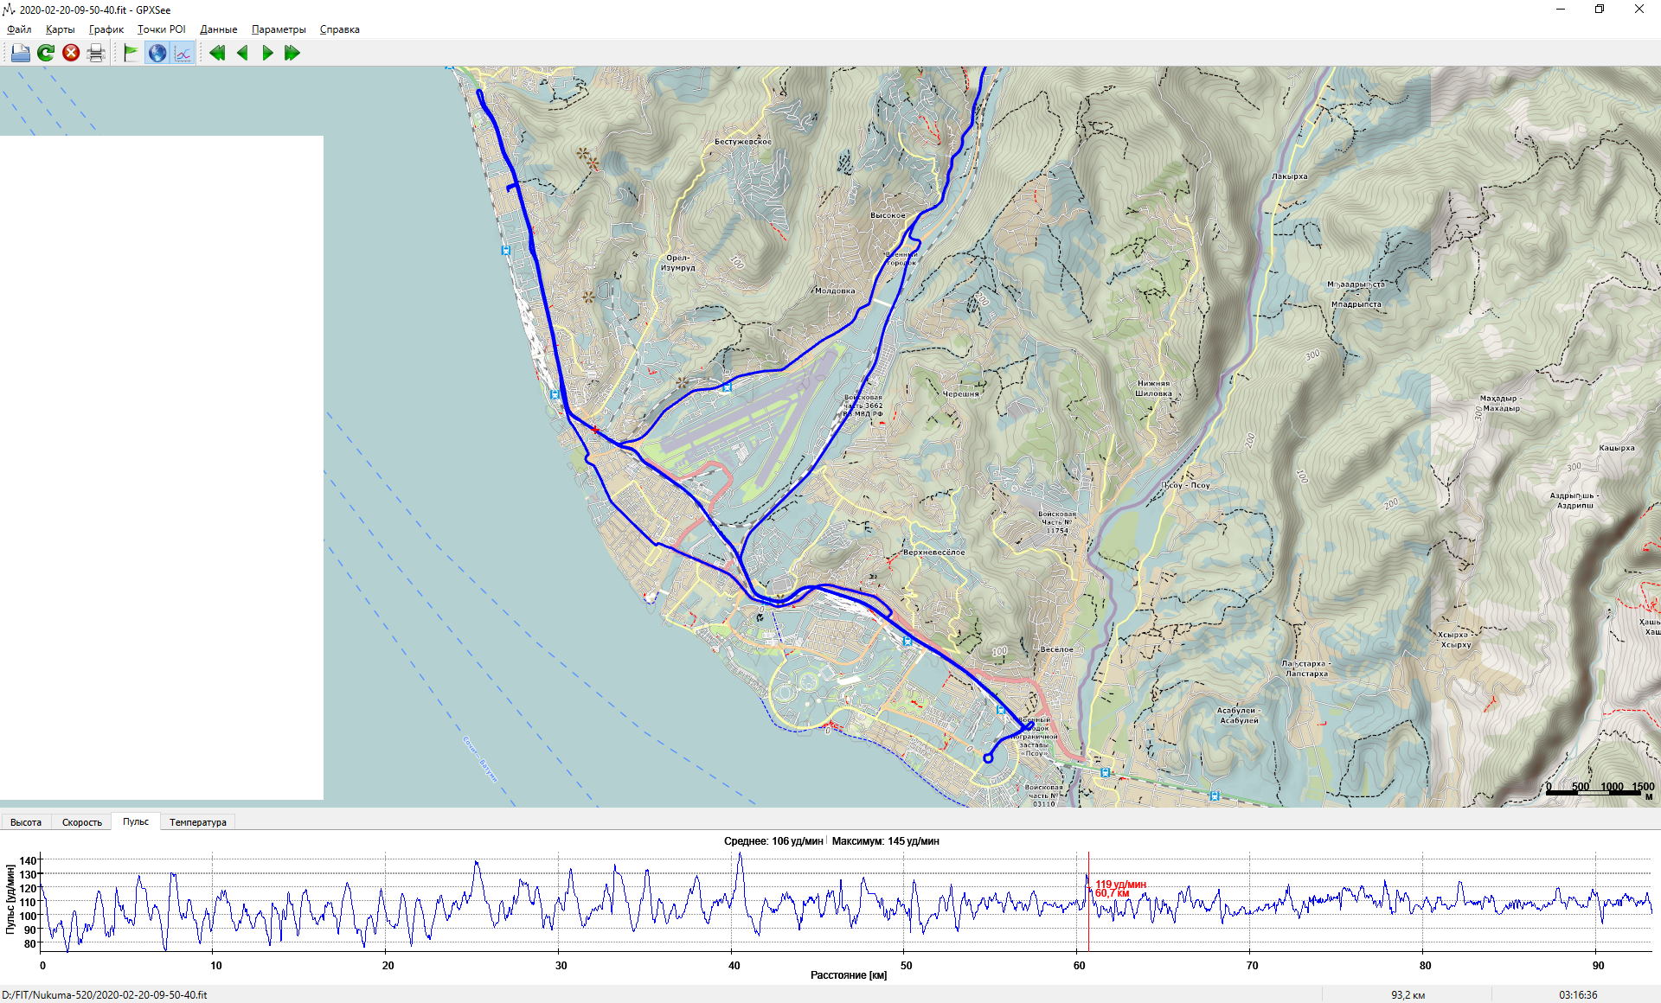The image size is (1661, 1003).
Task: Open the Данные menu
Action: click(x=218, y=29)
